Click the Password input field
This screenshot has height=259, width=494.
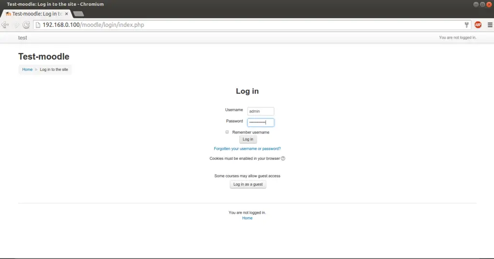point(261,122)
